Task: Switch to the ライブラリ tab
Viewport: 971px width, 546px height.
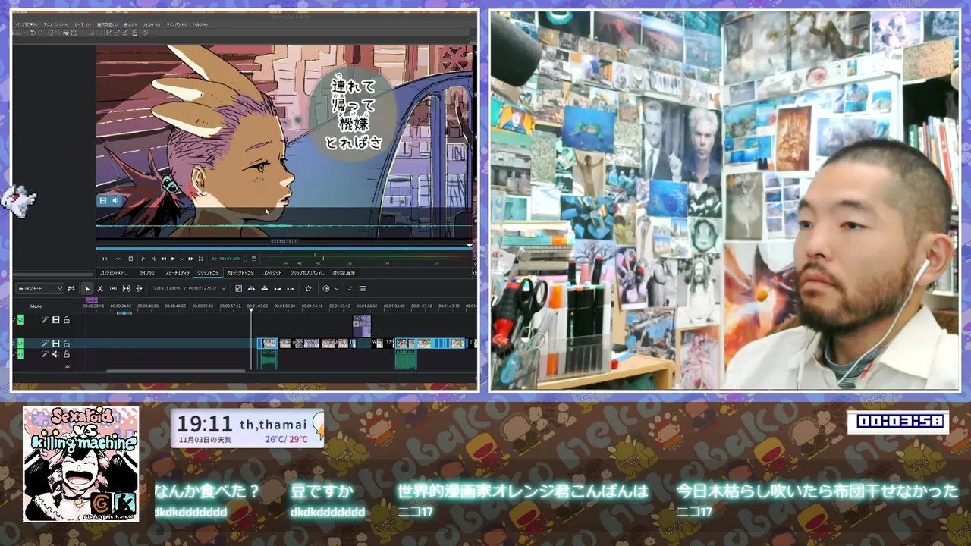Action: pyautogui.click(x=147, y=273)
